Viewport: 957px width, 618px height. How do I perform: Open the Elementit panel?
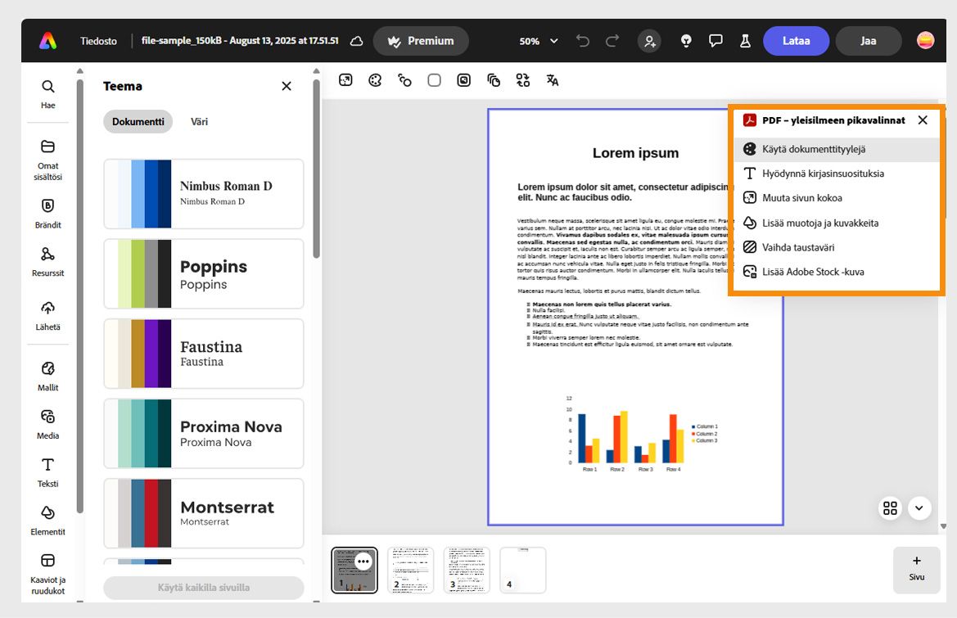47,521
